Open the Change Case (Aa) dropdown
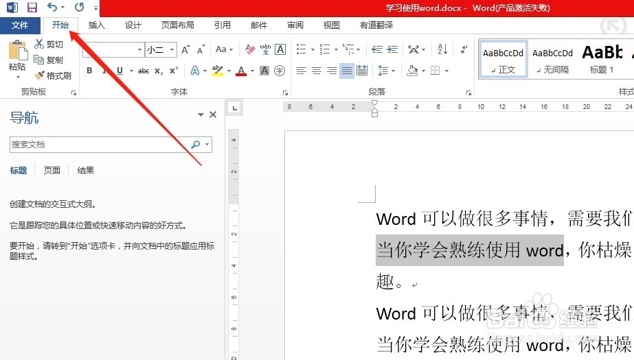Viewport: 634px width, 360px height. pos(225,49)
